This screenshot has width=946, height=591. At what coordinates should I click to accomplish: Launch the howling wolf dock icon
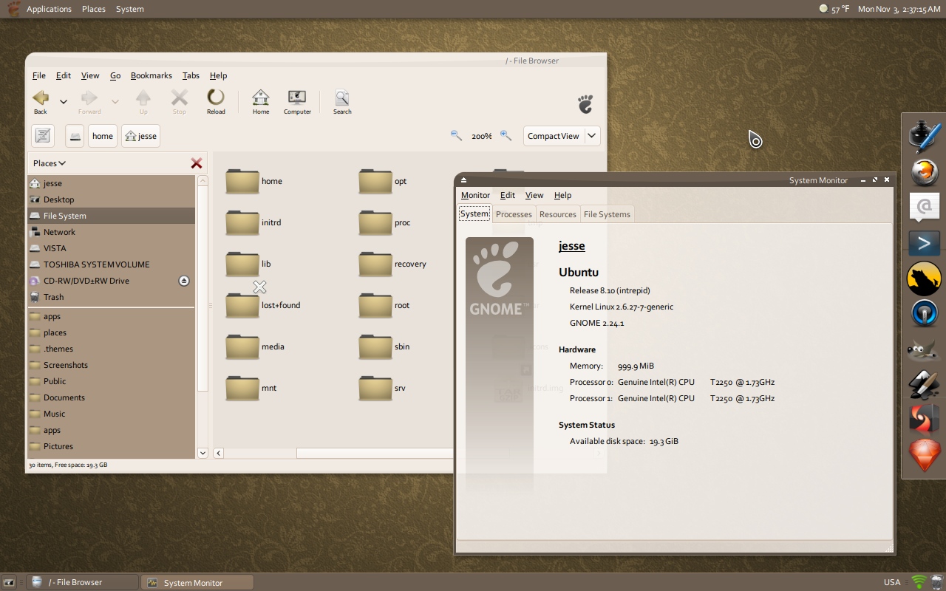pos(924,279)
